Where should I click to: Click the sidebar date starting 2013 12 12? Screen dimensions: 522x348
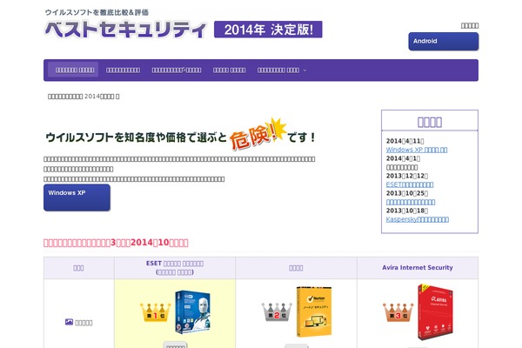click(407, 176)
